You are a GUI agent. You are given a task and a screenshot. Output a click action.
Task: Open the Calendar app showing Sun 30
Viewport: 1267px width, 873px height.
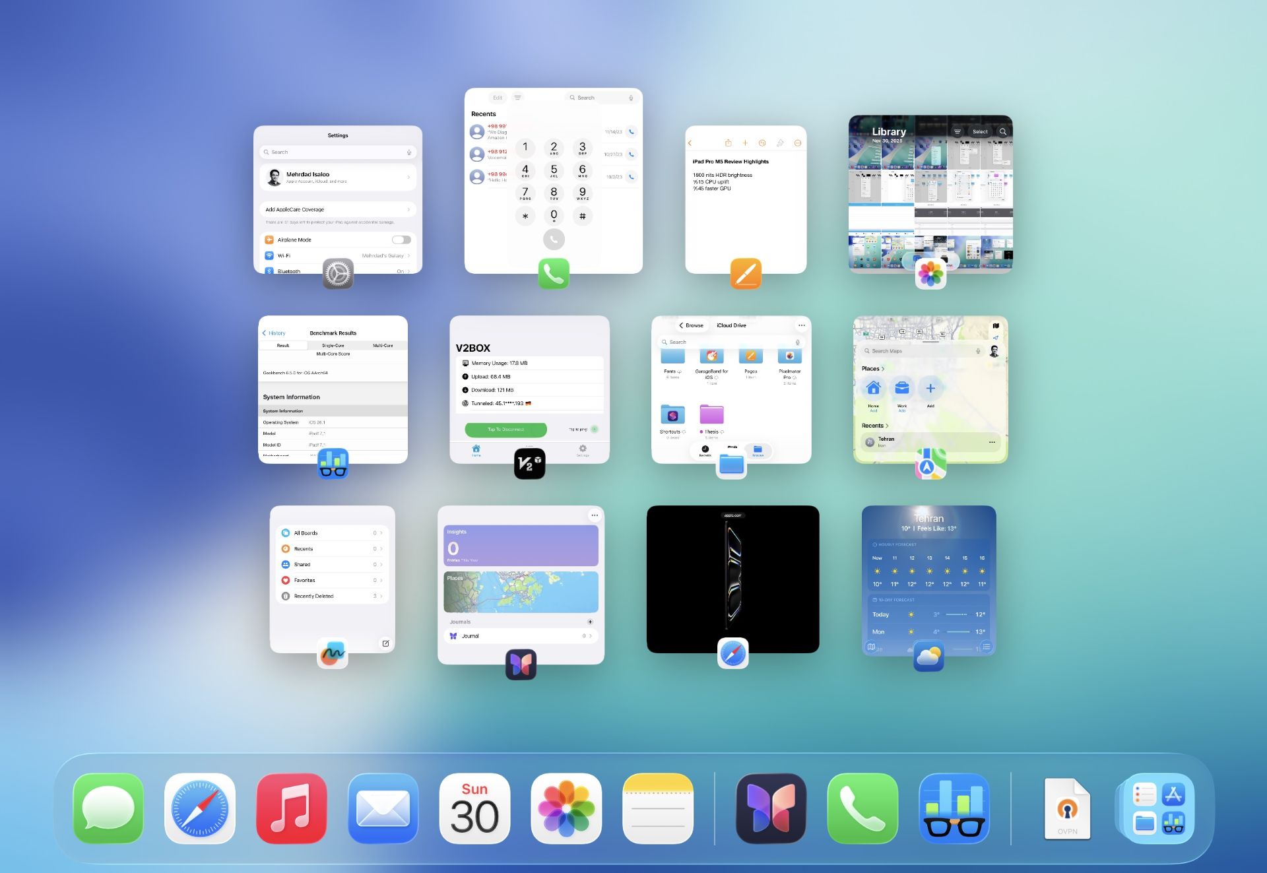point(474,808)
